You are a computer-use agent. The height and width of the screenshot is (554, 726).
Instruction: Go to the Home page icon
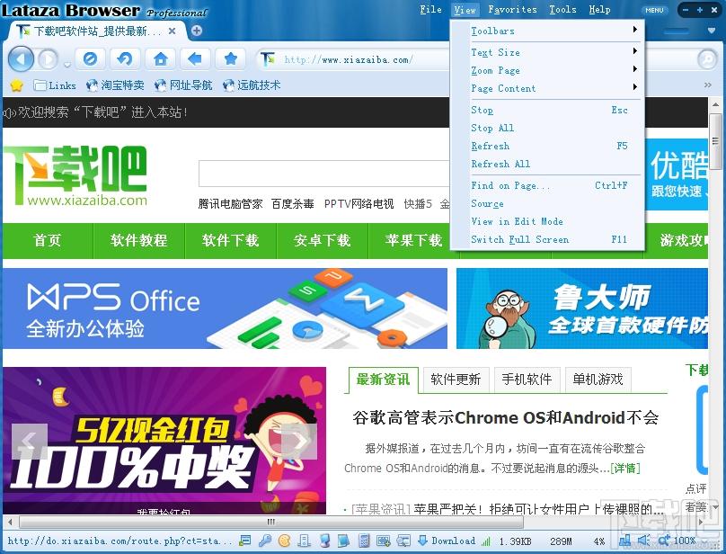click(x=160, y=58)
